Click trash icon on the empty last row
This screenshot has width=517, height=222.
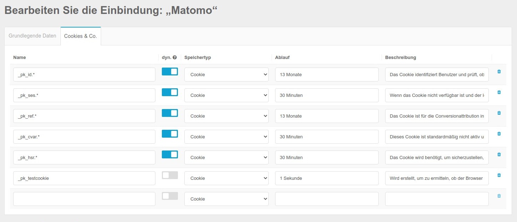pyautogui.click(x=499, y=196)
